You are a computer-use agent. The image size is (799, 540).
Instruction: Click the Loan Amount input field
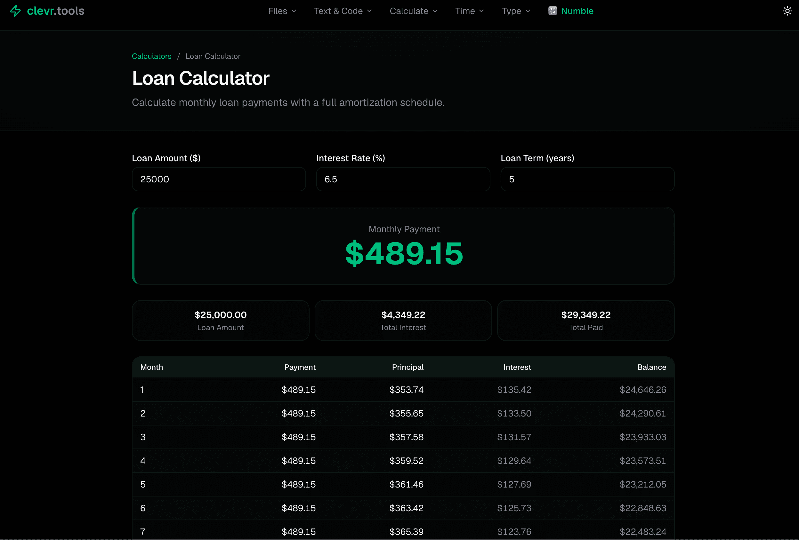tap(219, 179)
